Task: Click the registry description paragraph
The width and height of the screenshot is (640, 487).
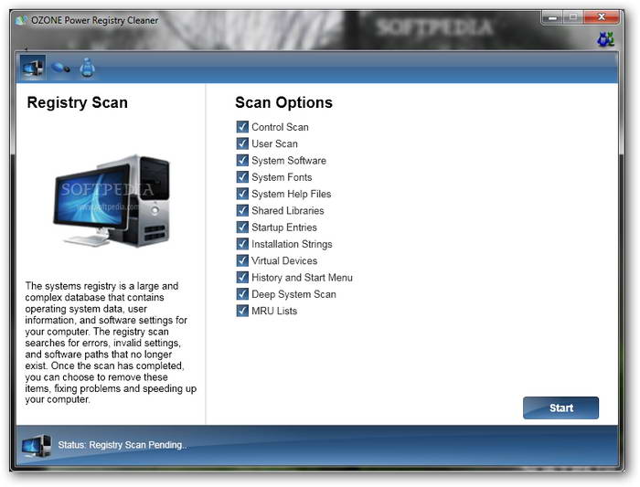Action: pos(111,343)
